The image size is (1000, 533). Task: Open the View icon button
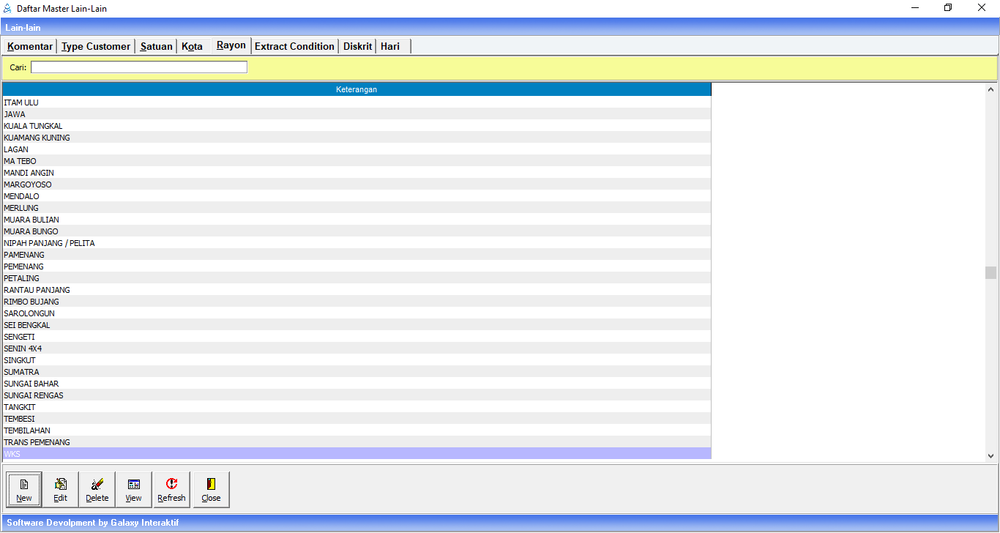click(x=133, y=489)
